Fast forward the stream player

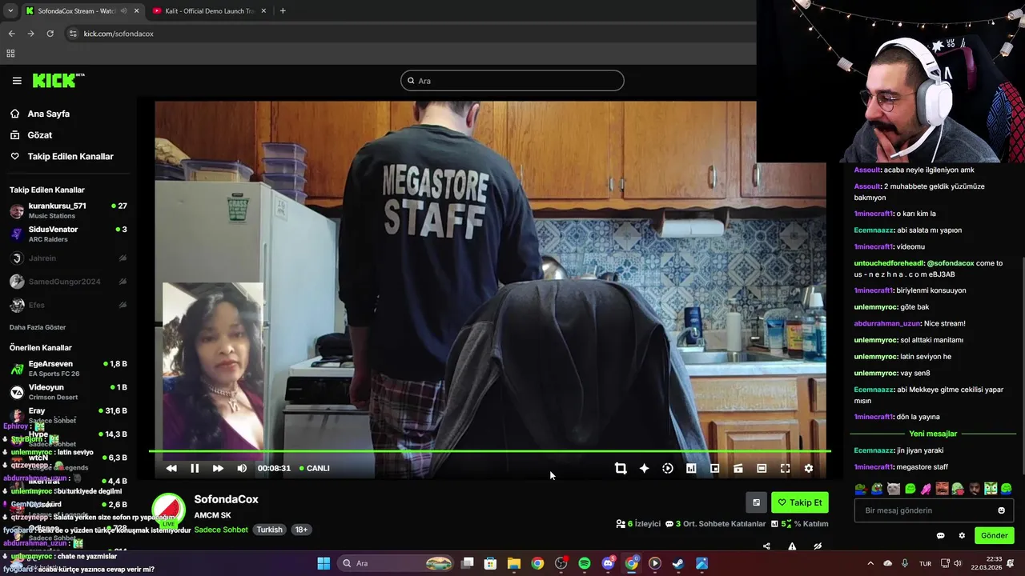pos(218,468)
